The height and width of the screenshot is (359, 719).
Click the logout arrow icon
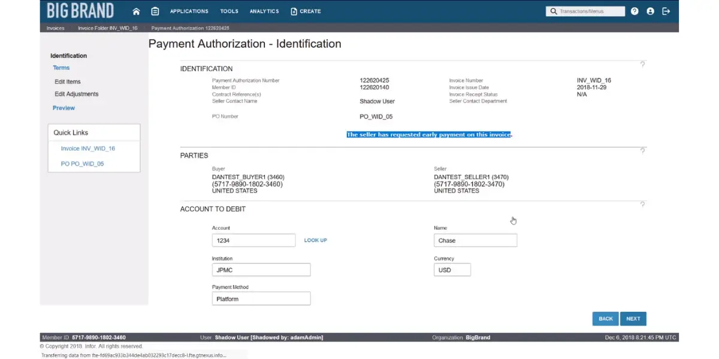666,11
